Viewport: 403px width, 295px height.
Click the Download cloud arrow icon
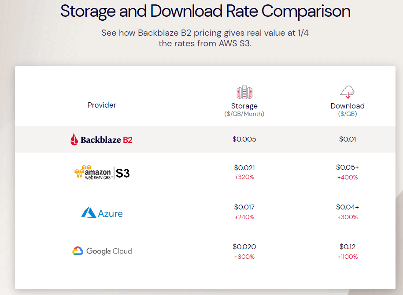[347, 92]
